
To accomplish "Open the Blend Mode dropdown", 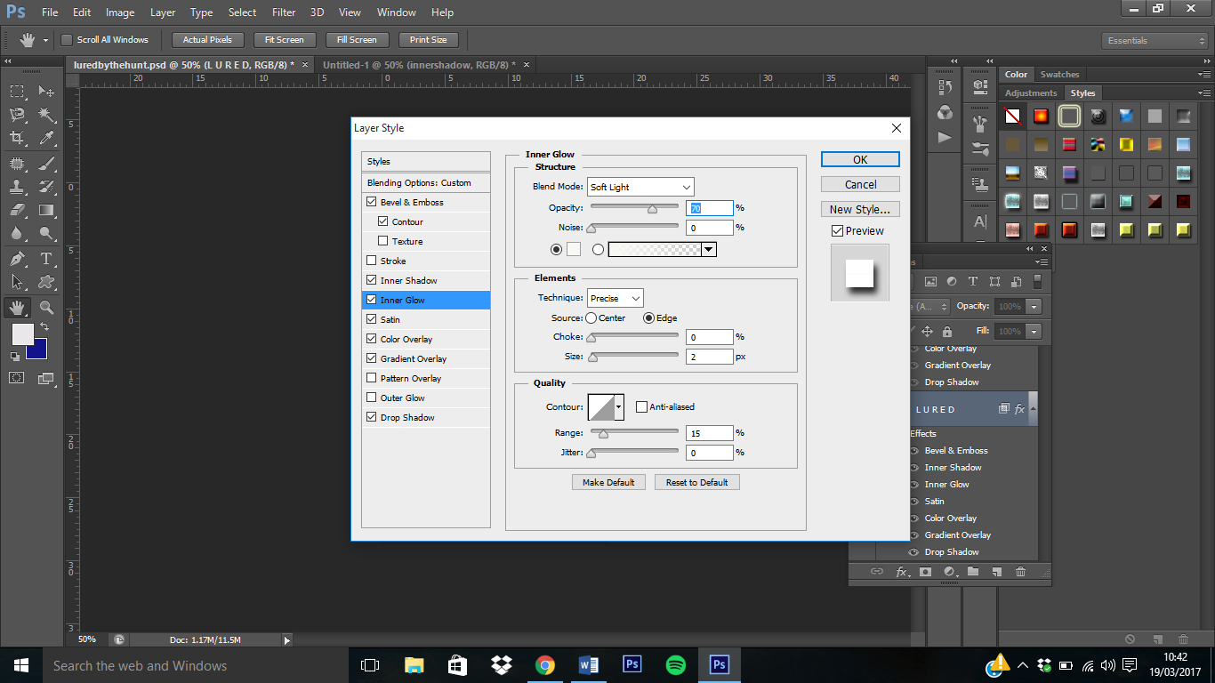I will 640,187.
